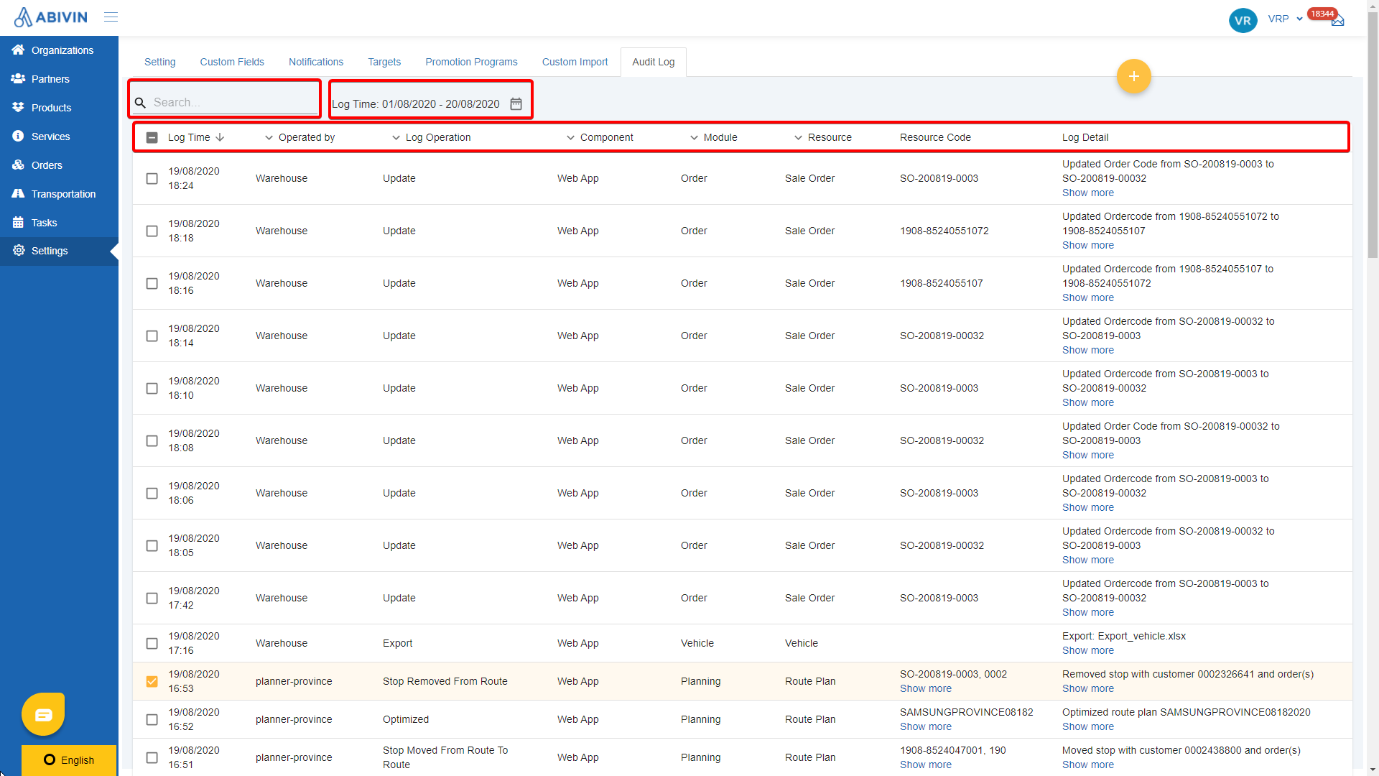
Task: Click the Log Detail column header
Action: coord(1085,137)
